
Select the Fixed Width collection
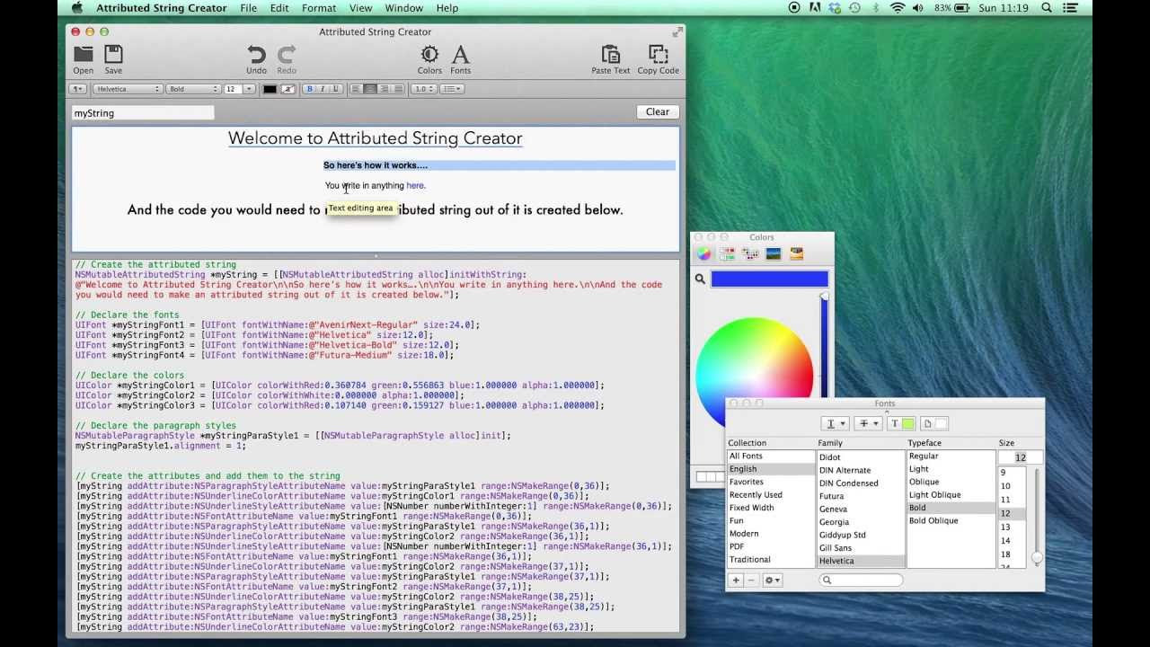pos(751,508)
